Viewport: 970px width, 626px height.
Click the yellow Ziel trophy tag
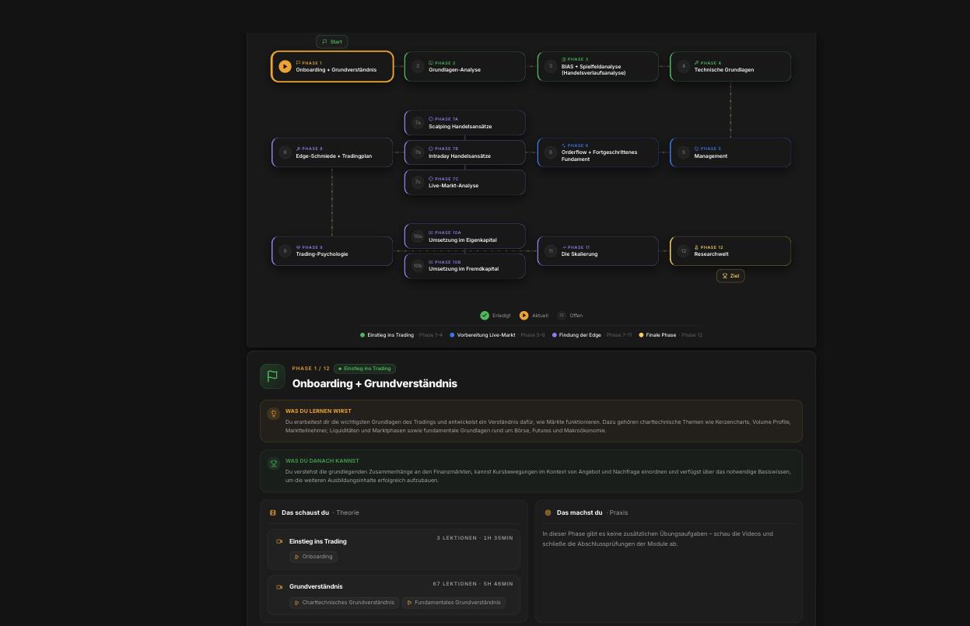click(730, 275)
